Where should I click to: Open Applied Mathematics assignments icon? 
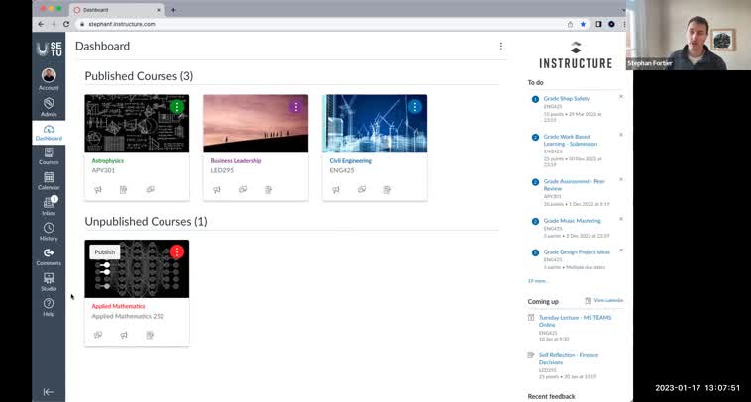click(150, 335)
